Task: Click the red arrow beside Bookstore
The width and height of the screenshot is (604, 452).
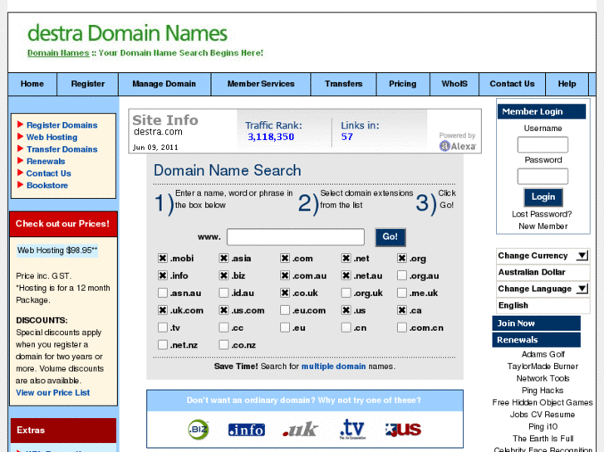Action: pos(21,185)
